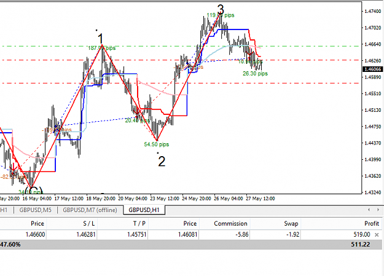Sort orders by the Commission column header
The height and width of the screenshot is (276, 384).
coord(230,224)
